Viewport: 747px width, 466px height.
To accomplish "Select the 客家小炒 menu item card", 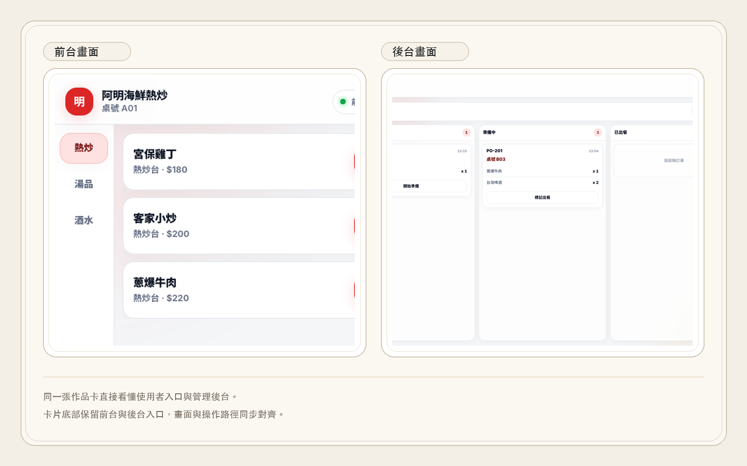I will (239, 226).
